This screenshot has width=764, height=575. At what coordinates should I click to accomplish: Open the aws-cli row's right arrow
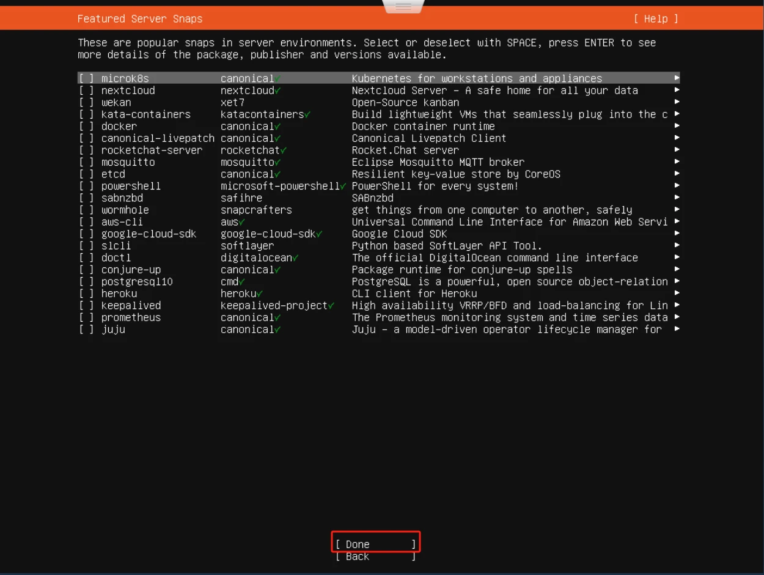[x=677, y=221]
